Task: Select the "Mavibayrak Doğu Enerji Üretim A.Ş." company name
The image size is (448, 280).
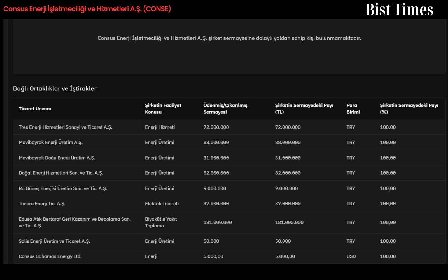Action: [57, 158]
